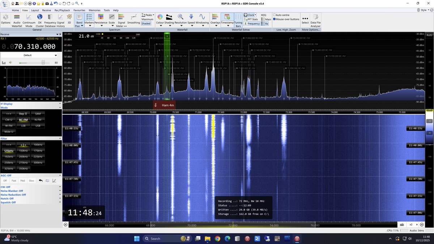The image size is (434, 244).
Task: Toggle RDS Rx
Action: click(265, 23)
